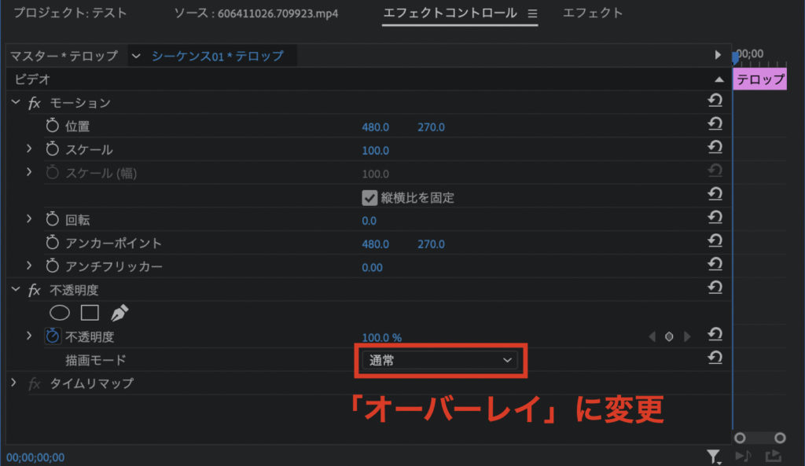Viewport: 805px width, 466px height.
Task: Toggle the モーション fx effect
Action: [35, 103]
